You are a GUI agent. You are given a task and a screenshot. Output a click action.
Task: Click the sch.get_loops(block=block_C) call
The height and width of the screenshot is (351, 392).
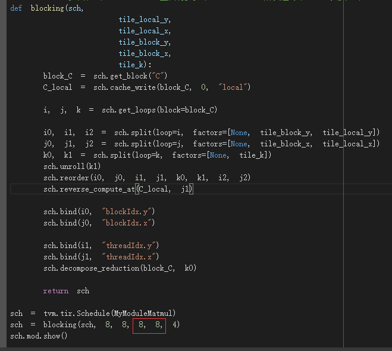[x=159, y=110]
